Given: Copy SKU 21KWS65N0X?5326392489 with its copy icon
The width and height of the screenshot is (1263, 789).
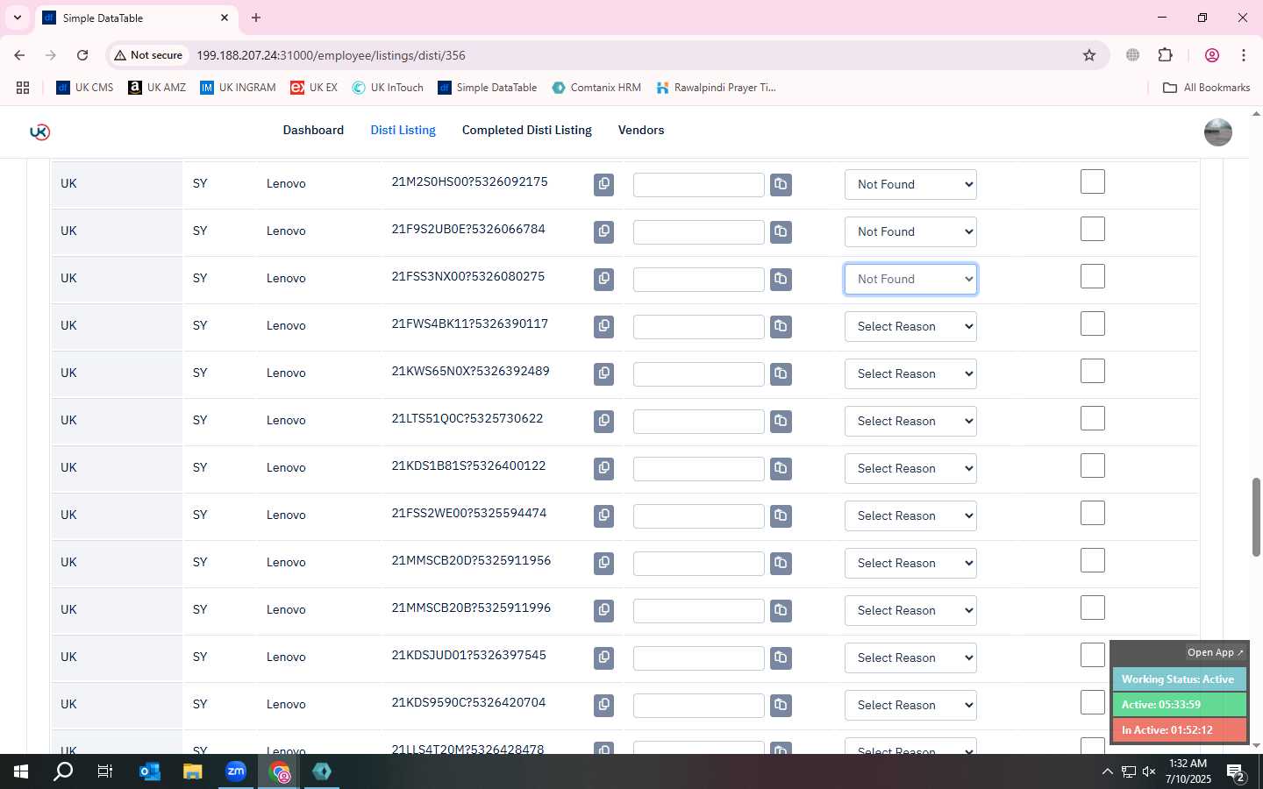Looking at the screenshot, I should (603, 373).
